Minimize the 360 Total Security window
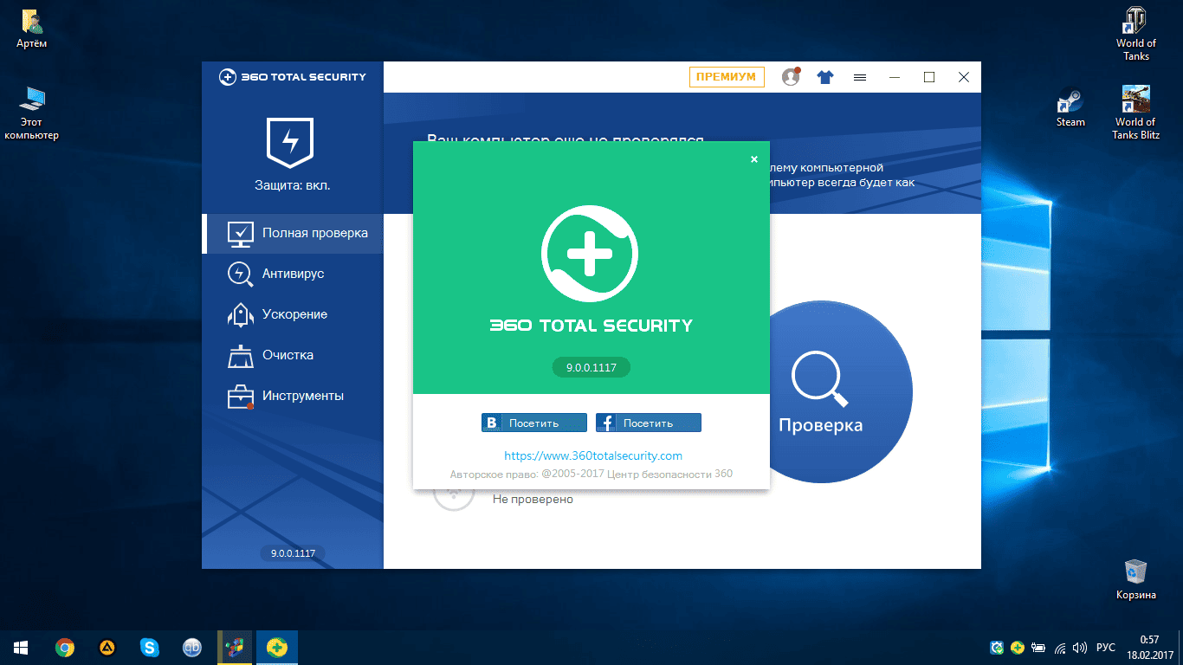 (x=895, y=77)
